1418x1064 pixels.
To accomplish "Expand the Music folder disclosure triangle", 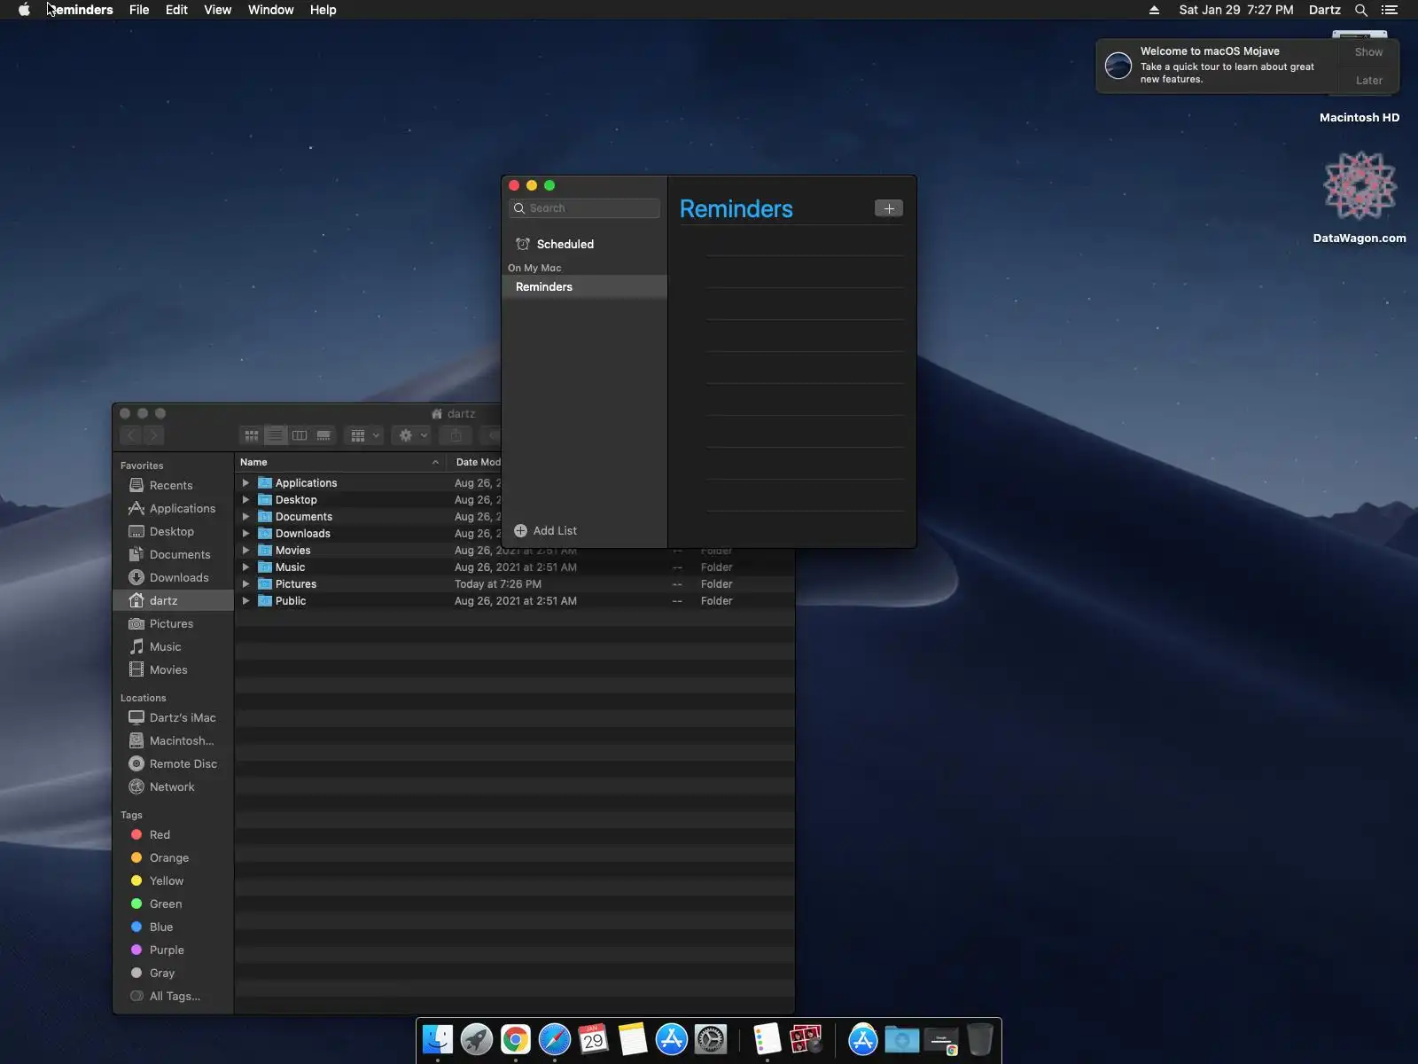I will 245,567.
